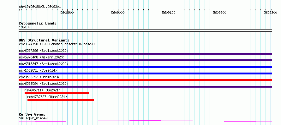Click ruler position 5609000

pyautogui.click(x=118, y=13)
